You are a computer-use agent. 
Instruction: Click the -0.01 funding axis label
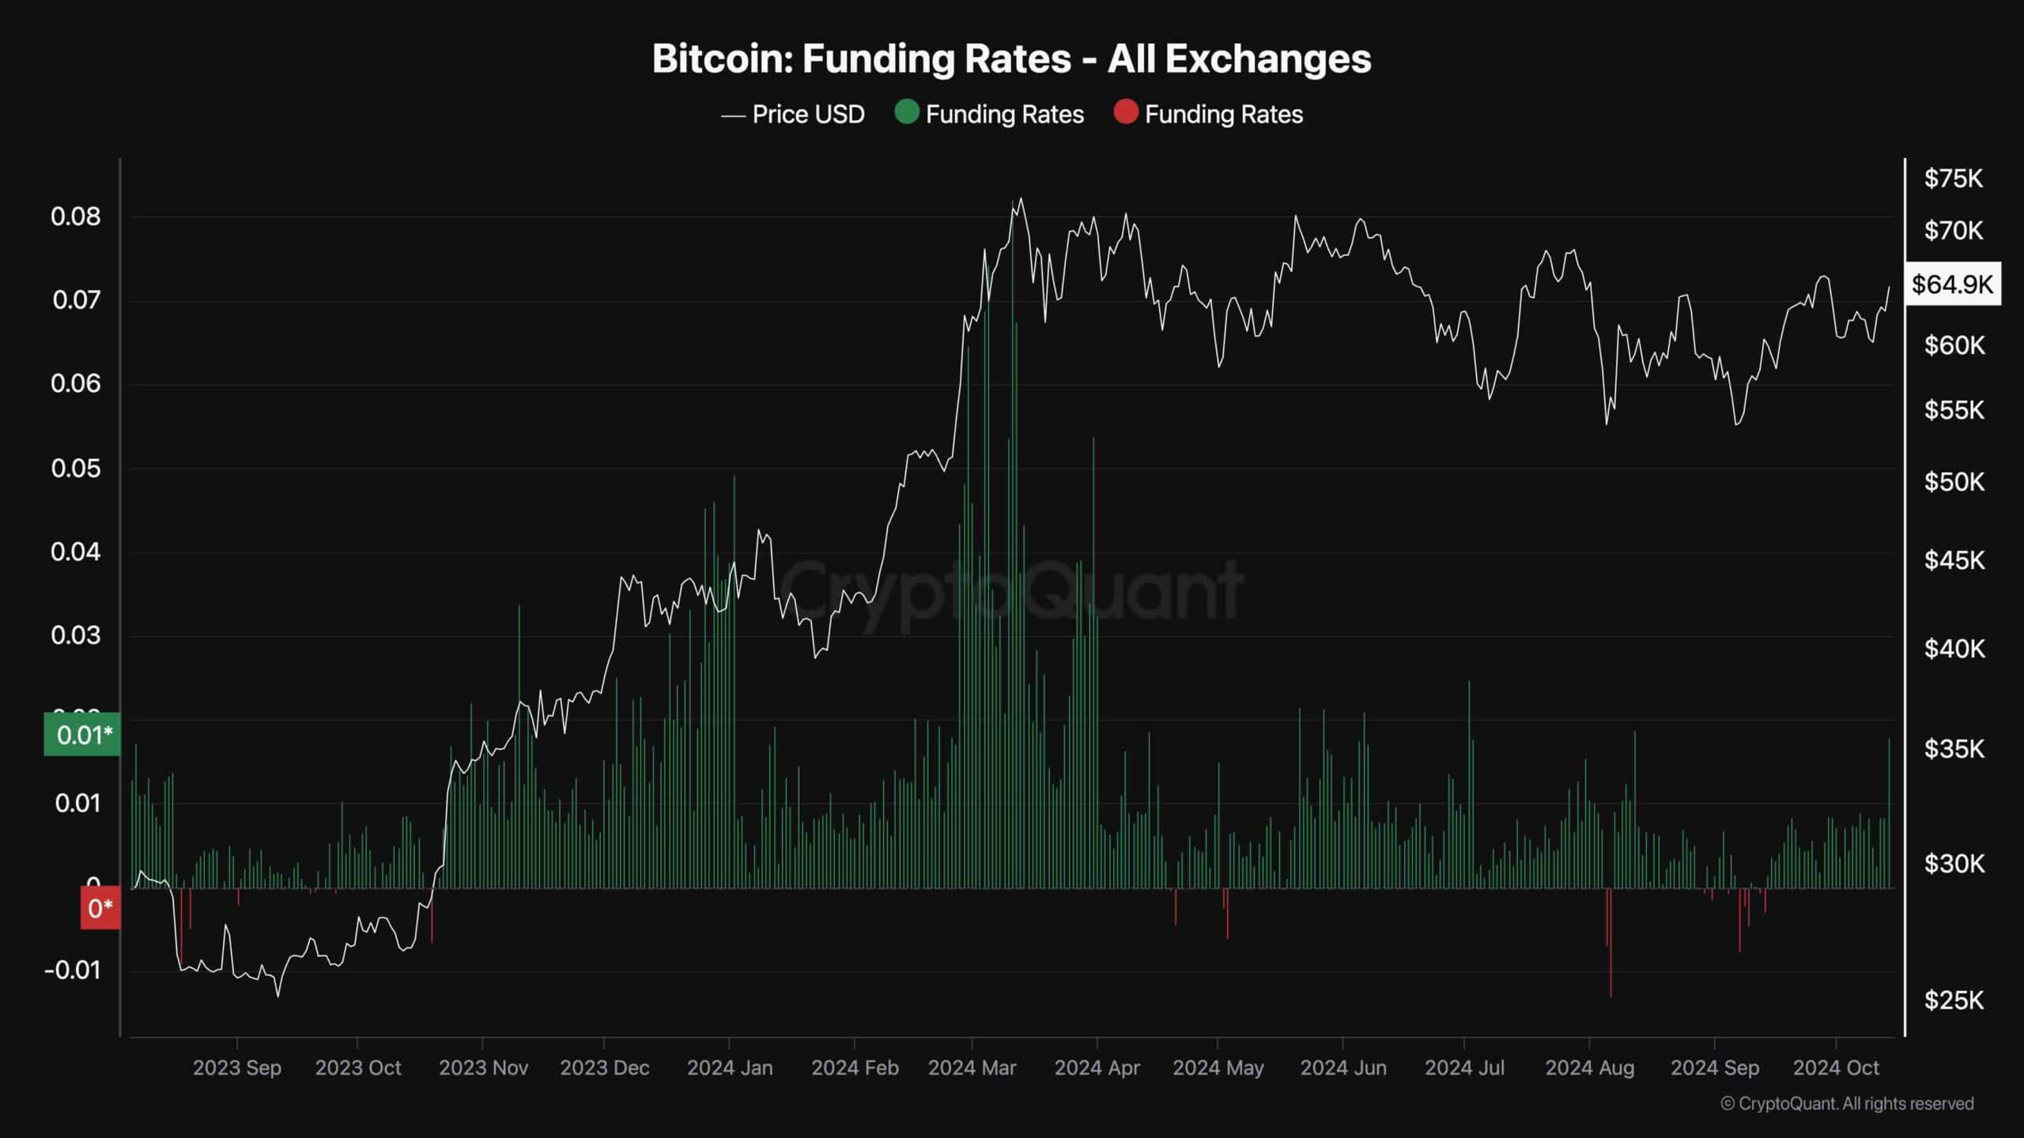(x=73, y=970)
